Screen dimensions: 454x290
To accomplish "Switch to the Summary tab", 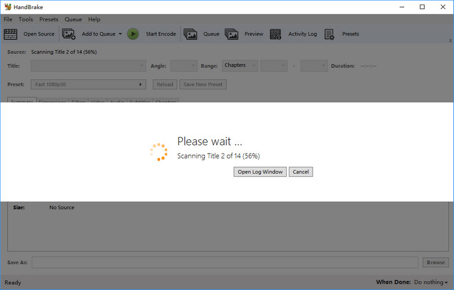I will (22, 100).
